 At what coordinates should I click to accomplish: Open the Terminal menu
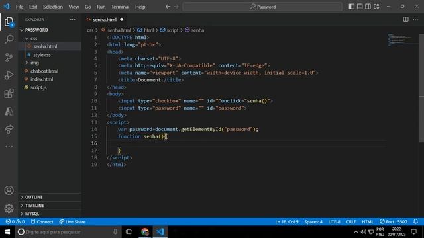120,7
